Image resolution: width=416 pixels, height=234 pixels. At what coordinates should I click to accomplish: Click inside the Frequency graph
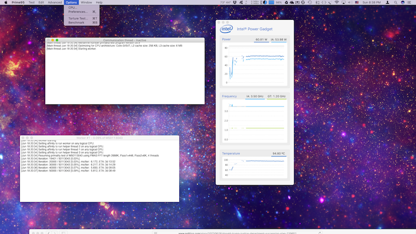pyautogui.click(x=254, y=121)
